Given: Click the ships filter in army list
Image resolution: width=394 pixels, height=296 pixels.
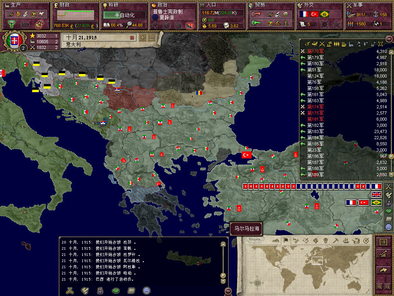Looking at the screenshot, I should tap(329, 44).
